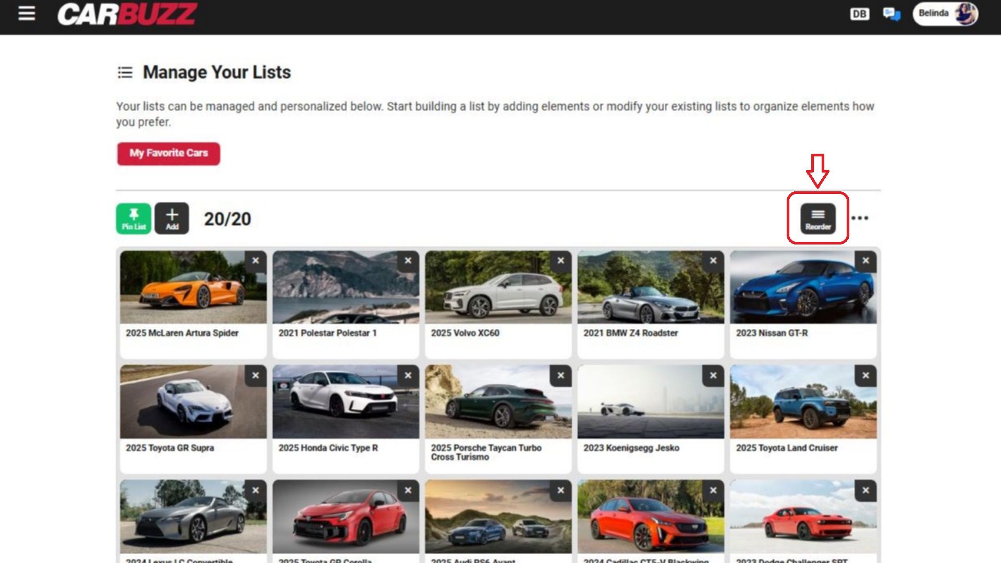Open the chat messages icon
1001x563 pixels.
(x=892, y=14)
